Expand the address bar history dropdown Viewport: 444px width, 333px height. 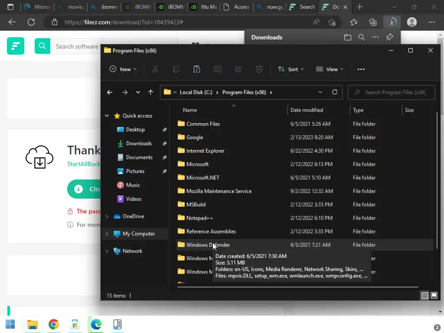pyautogui.click(x=320, y=92)
